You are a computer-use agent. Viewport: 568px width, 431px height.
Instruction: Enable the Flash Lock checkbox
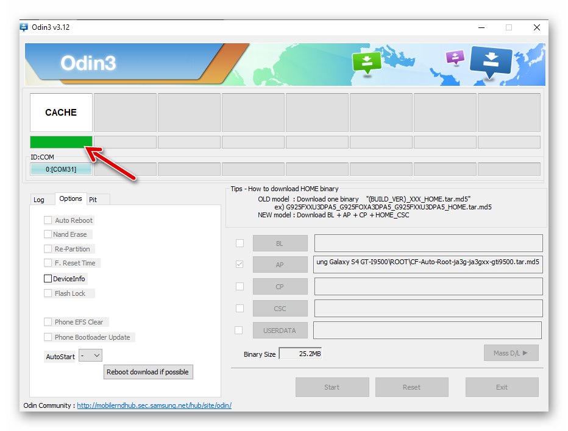point(48,293)
